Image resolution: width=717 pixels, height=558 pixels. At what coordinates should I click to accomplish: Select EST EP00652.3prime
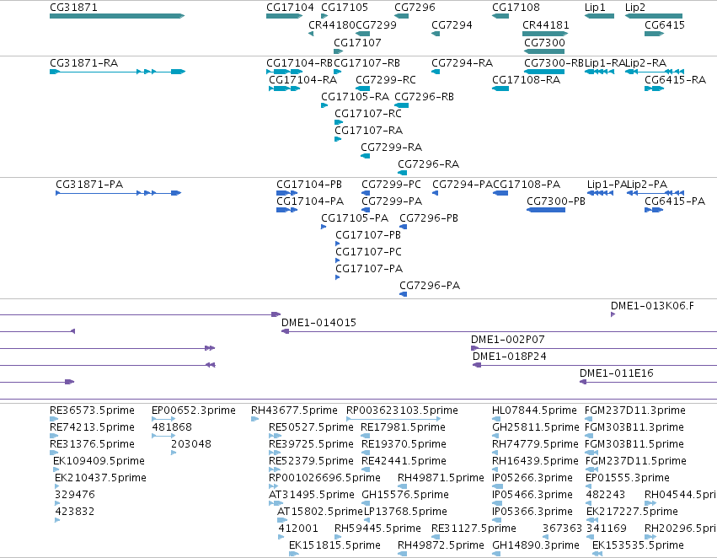coord(163,418)
